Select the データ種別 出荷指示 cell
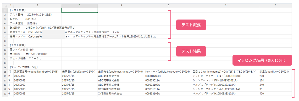This screenshot has width=299, height=101. click(24, 23)
